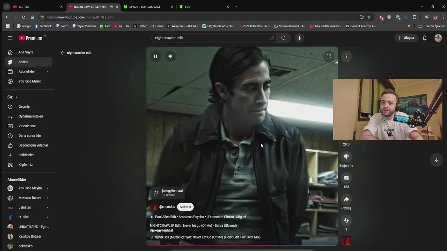Screen dimensions: 447x251
Task: Start voice search with microphone
Action: pyautogui.click(x=299, y=38)
